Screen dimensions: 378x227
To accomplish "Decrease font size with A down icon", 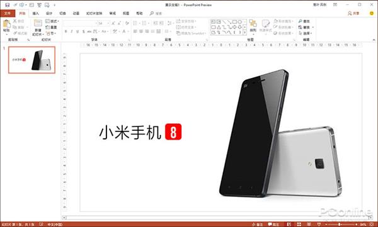I will pyautogui.click(x=119, y=23).
